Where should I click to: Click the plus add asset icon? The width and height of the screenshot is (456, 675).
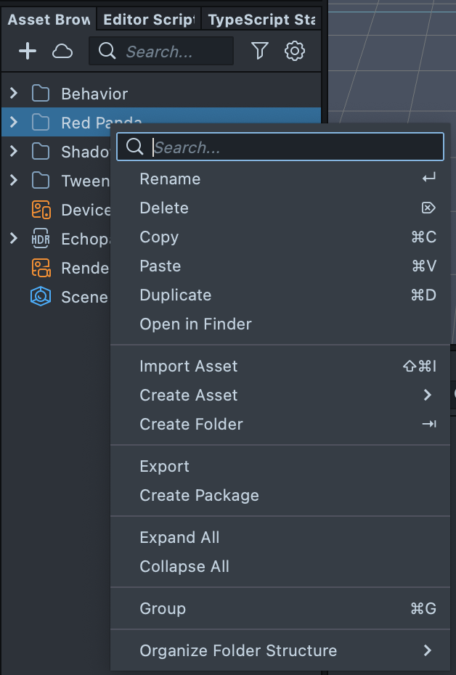tap(27, 51)
